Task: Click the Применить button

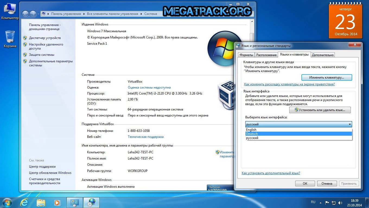Action: (x=349, y=183)
